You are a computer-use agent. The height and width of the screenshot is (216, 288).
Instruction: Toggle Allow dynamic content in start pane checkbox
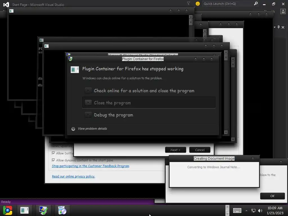pos(53,160)
